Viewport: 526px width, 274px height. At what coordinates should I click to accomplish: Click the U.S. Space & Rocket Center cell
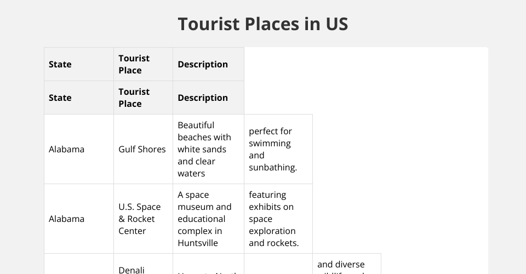point(140,219)
